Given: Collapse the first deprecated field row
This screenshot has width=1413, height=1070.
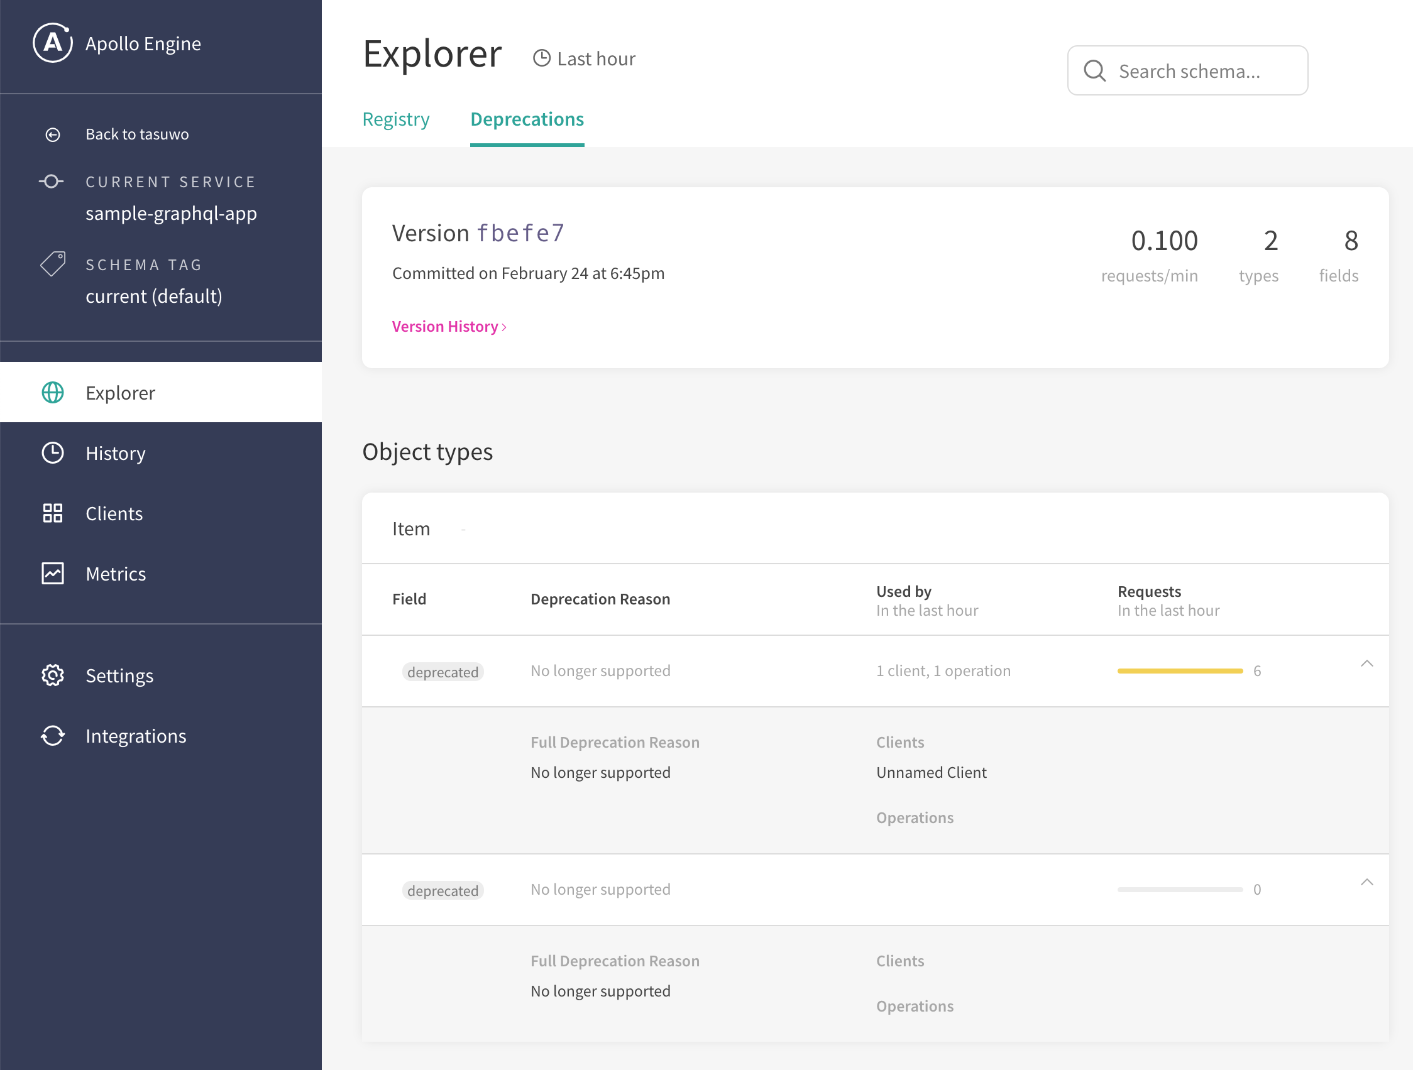Looking at the screenshot, I should point(1366,664).
